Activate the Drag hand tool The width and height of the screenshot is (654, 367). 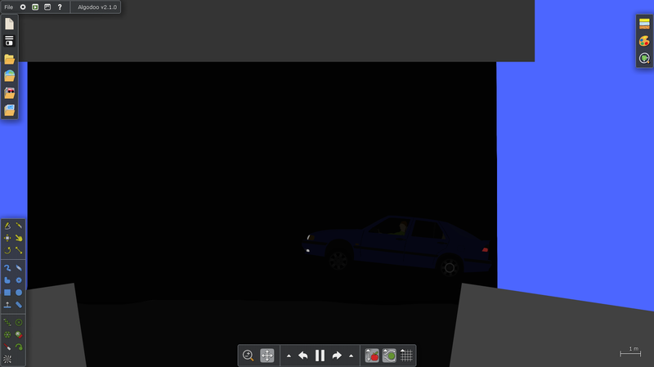[x=19, y=238]
